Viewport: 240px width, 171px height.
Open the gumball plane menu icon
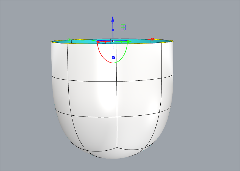click(x=123, y=27)
